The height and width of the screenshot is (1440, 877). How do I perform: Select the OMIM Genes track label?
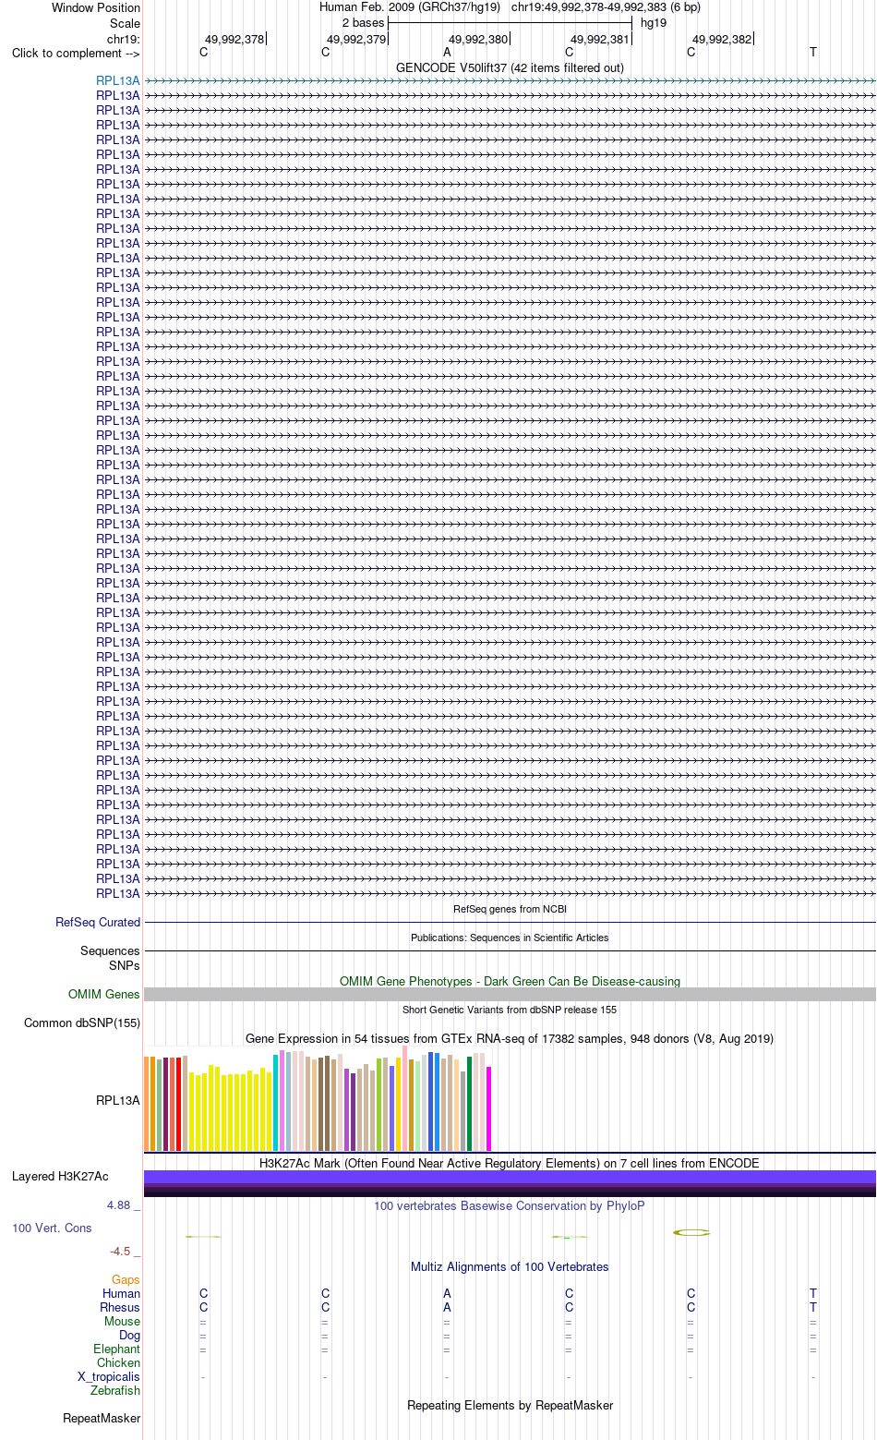[104, 995]
